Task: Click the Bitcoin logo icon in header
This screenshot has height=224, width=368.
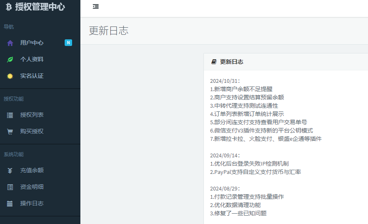Action: pyautogui.click(x=9, y=7)
